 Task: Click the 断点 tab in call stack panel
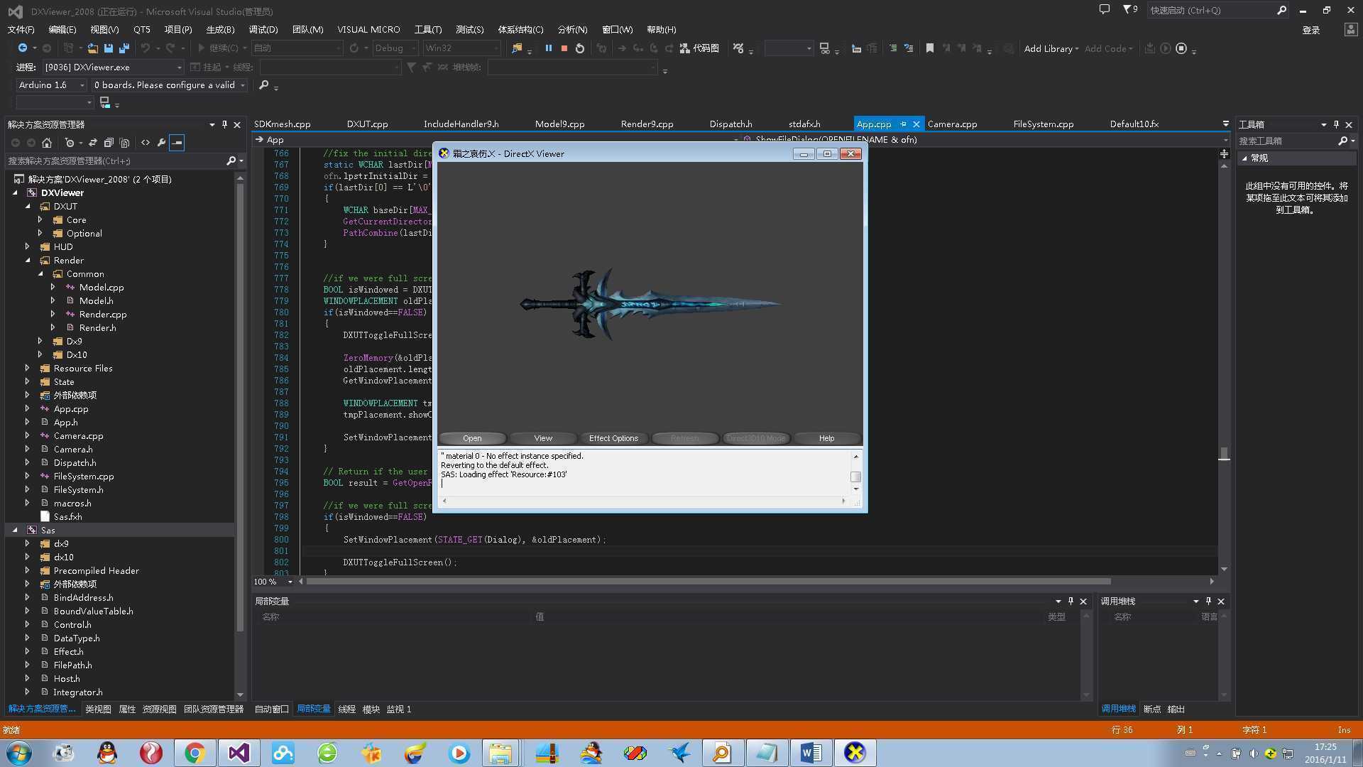click(1152, 709)
